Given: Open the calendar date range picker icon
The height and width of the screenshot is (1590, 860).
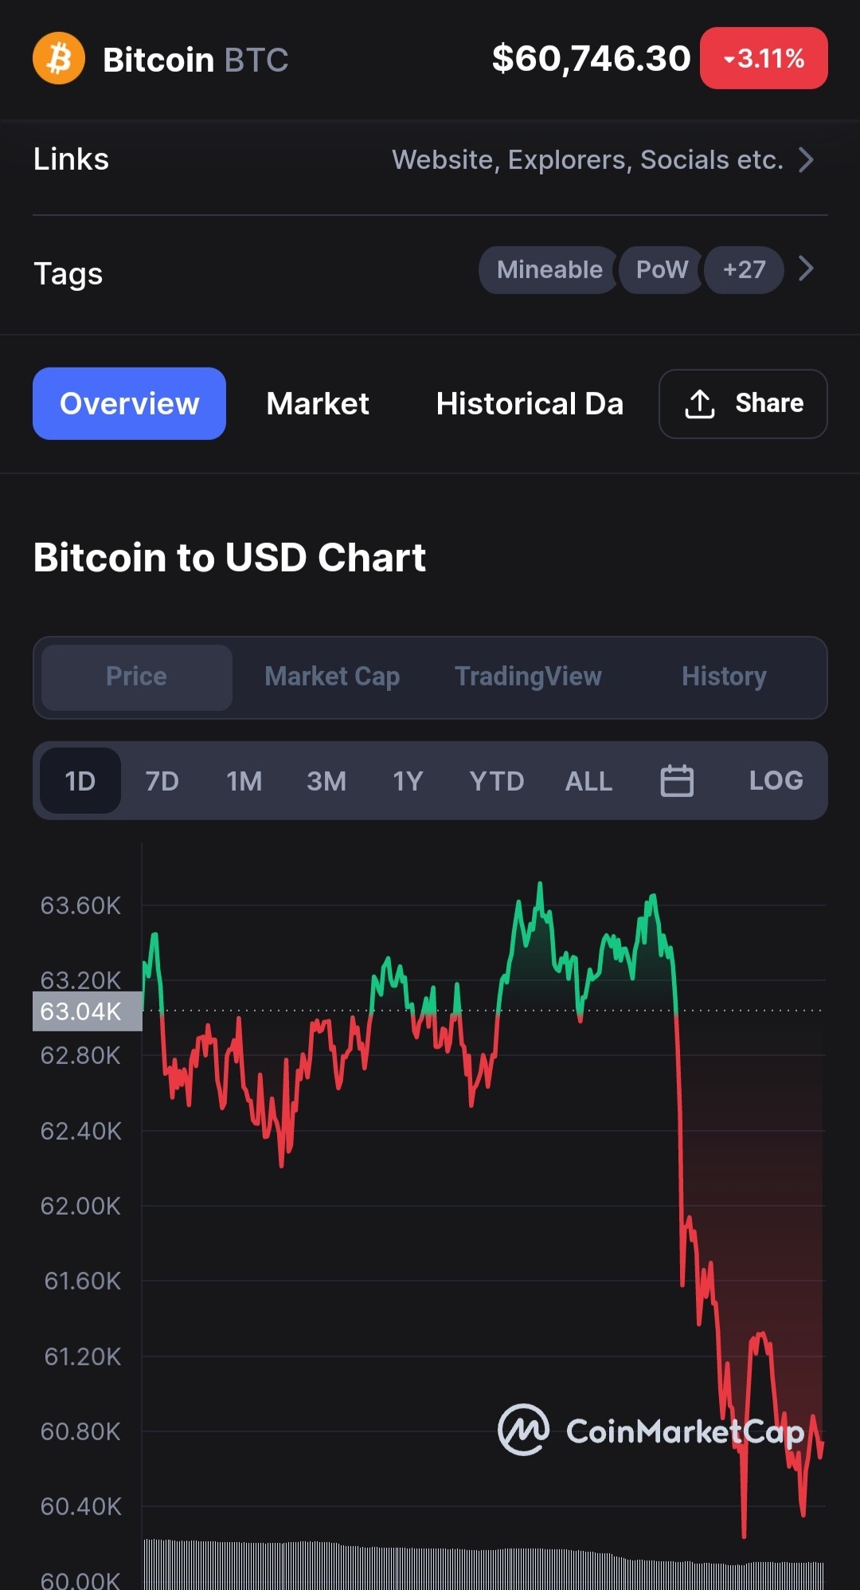Looking at the screenshot, I should coord(677,780).
